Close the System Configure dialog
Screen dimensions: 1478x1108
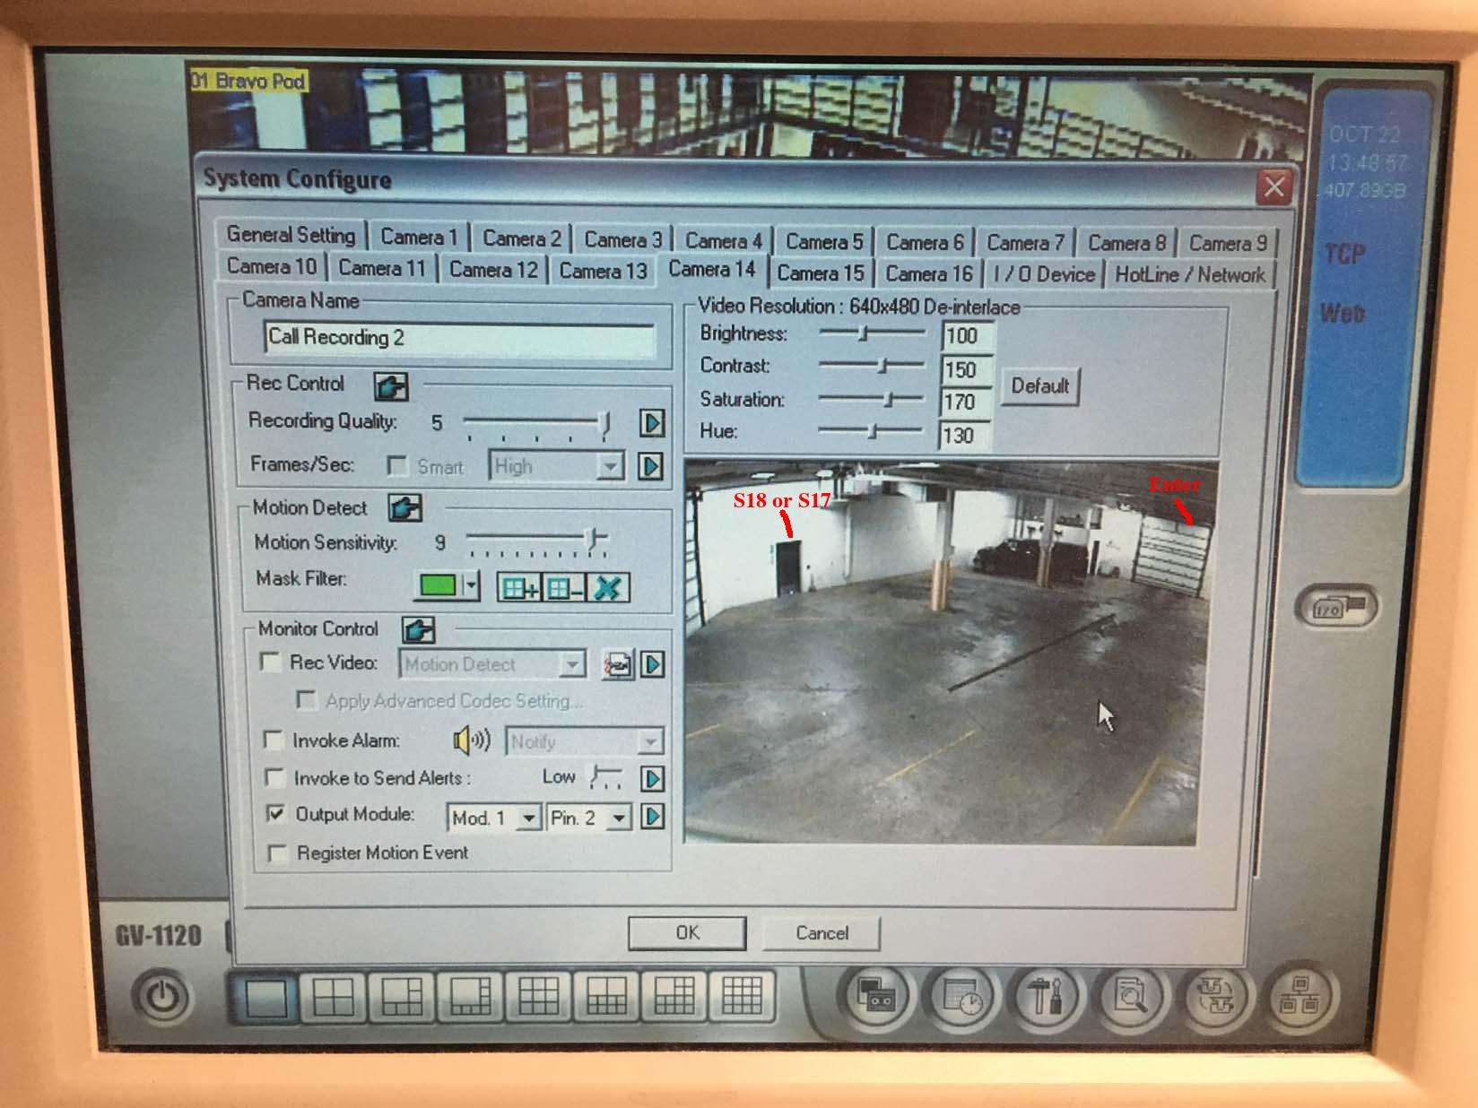(x=1274, y=187)
